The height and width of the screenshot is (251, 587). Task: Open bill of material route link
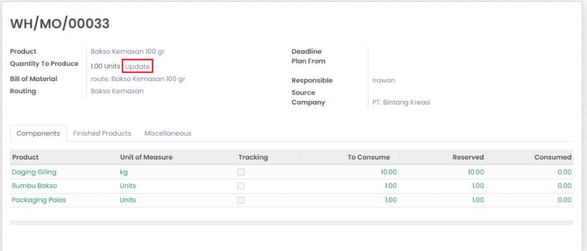(137, 79)
